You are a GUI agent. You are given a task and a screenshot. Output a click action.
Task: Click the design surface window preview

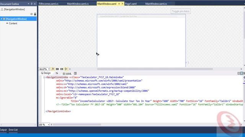point(141,41)
